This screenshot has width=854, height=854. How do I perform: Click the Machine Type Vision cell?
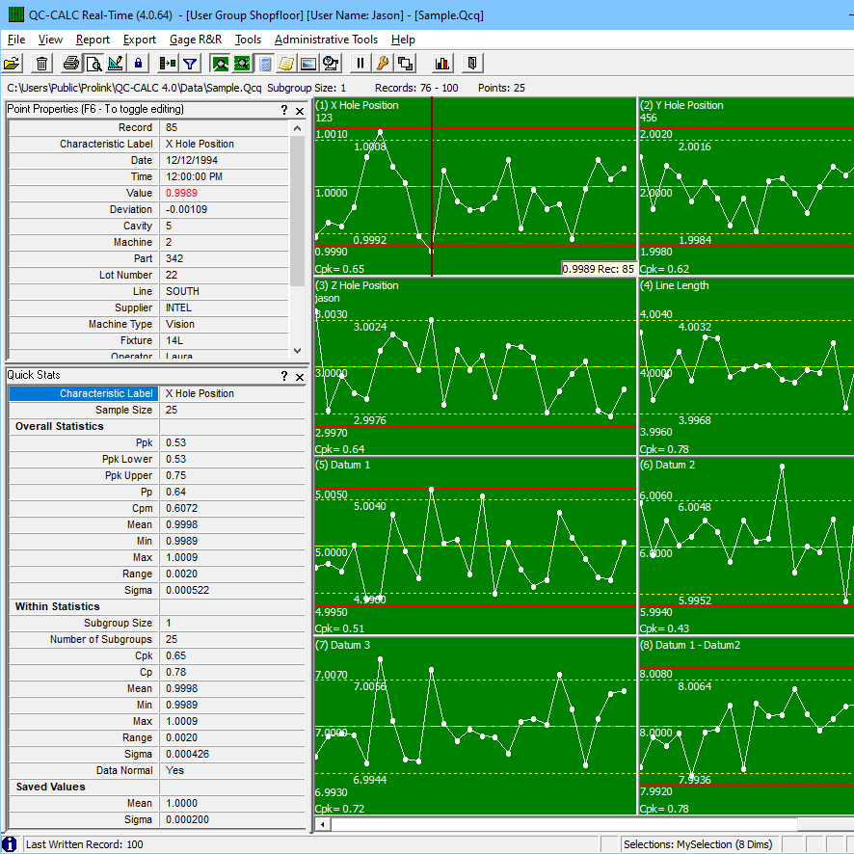coord(224,324)
